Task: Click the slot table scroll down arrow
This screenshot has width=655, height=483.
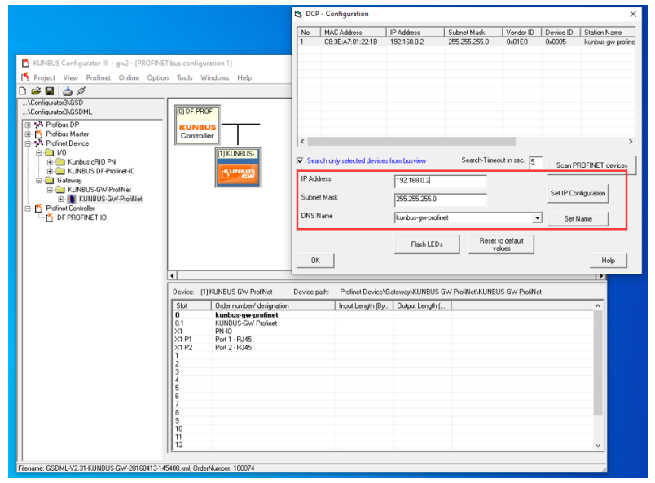Action: pyautogui.click(x=598, y=446)
